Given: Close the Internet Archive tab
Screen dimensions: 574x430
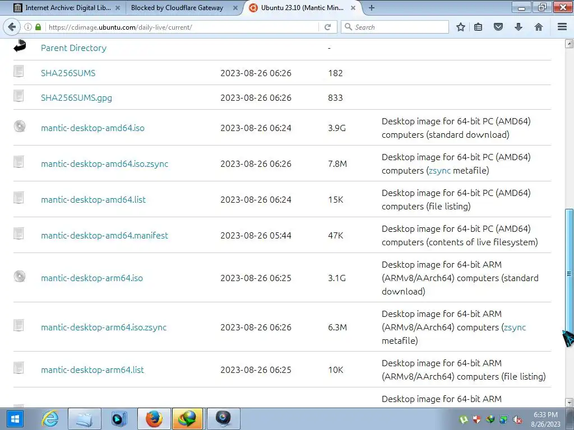Looking at the screenshot, I should click(118, 8).
